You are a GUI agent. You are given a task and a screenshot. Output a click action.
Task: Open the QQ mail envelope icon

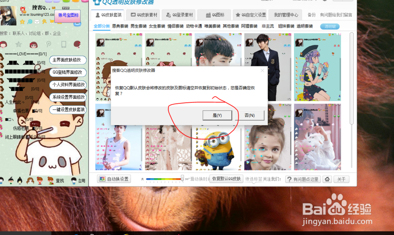pos(37,22)
